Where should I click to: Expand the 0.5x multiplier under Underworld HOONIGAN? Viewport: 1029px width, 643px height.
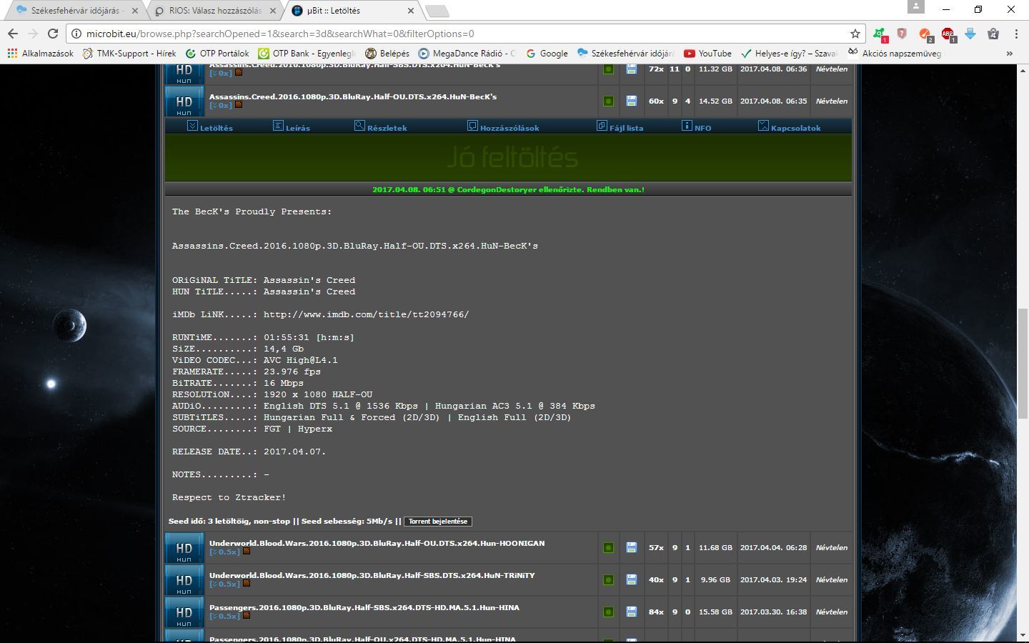[x=224, y=552]
